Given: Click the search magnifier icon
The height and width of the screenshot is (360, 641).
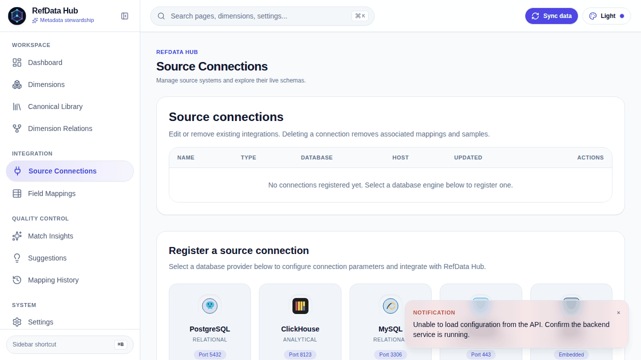Looking at the screenshot, I should [161, 16].
